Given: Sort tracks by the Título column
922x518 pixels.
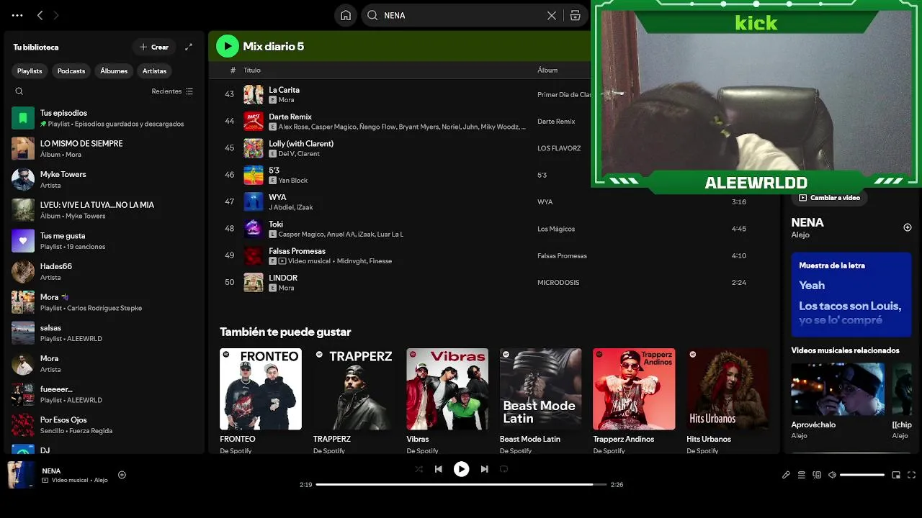Looking at the screenshot, I should 252,70.
